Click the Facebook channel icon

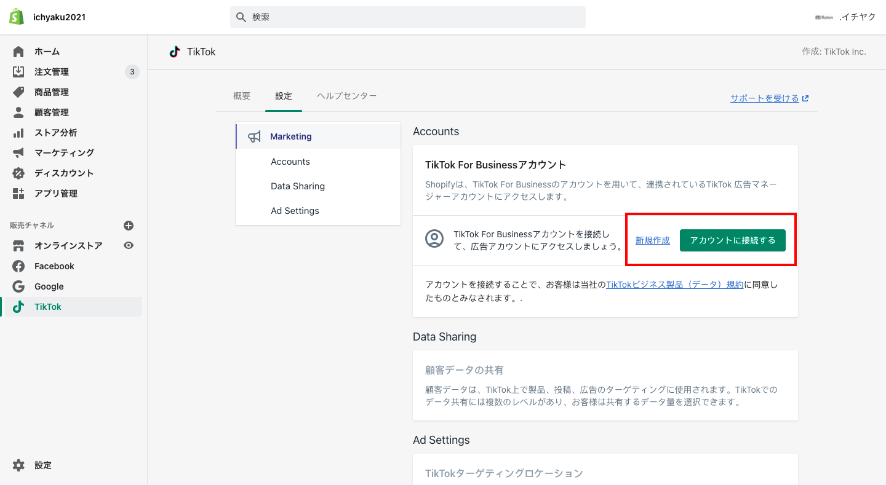tap(18, 266)
